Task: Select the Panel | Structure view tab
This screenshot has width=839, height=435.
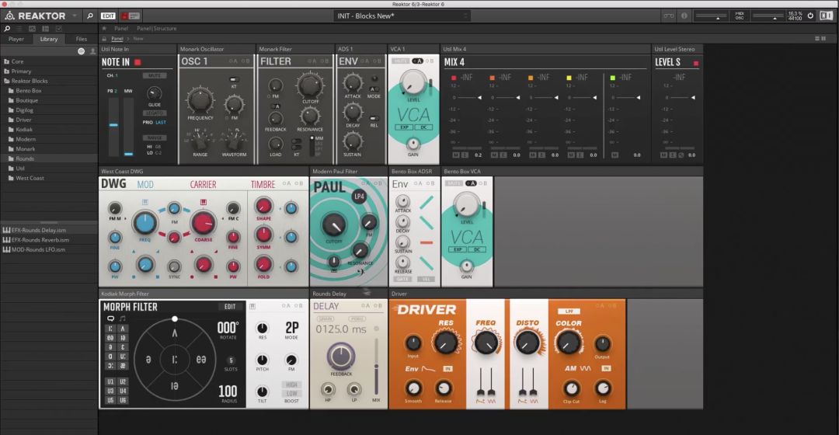Action: [156, 29]
